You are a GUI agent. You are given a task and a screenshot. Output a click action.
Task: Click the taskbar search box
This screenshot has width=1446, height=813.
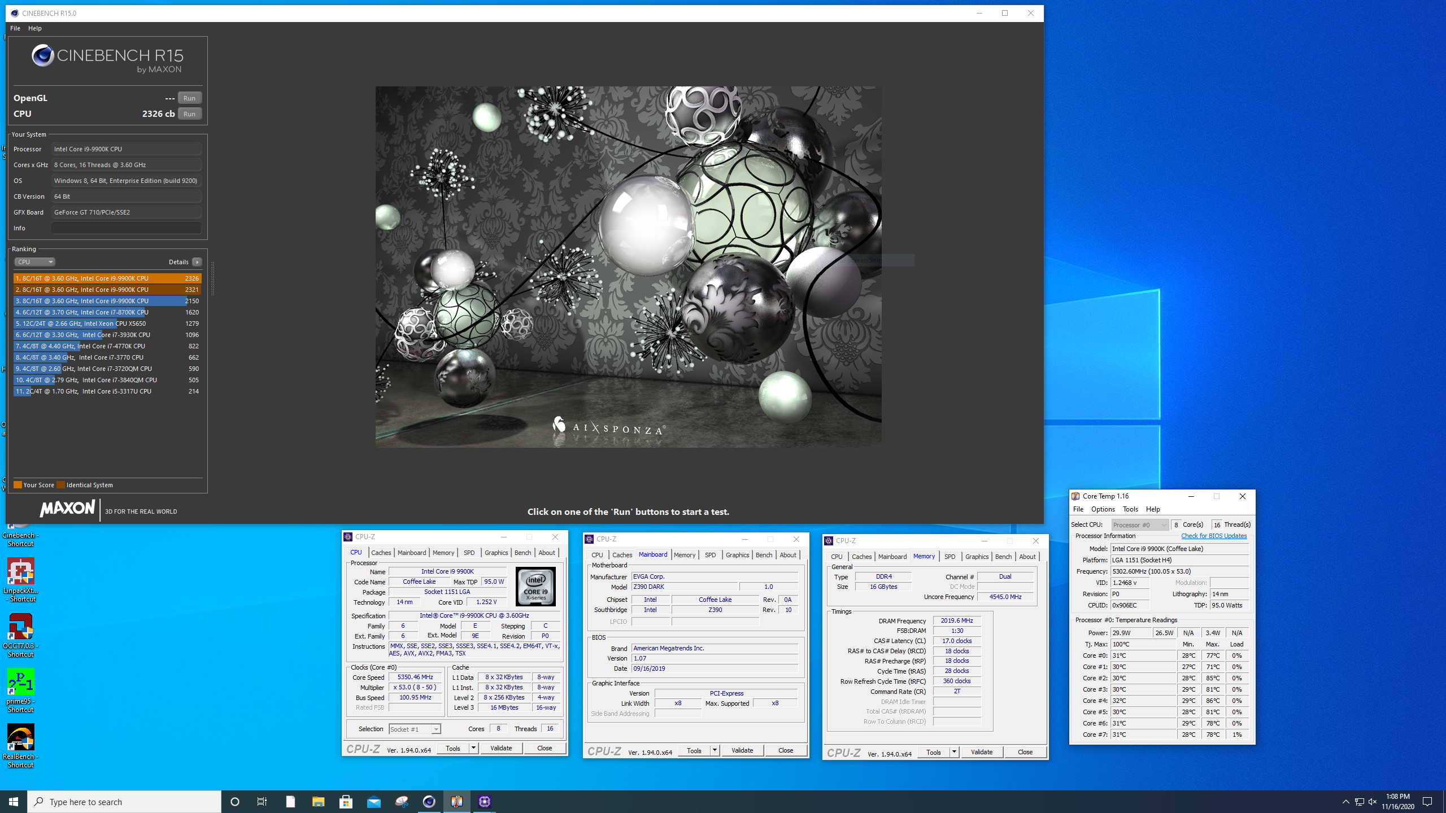point(124,802)
